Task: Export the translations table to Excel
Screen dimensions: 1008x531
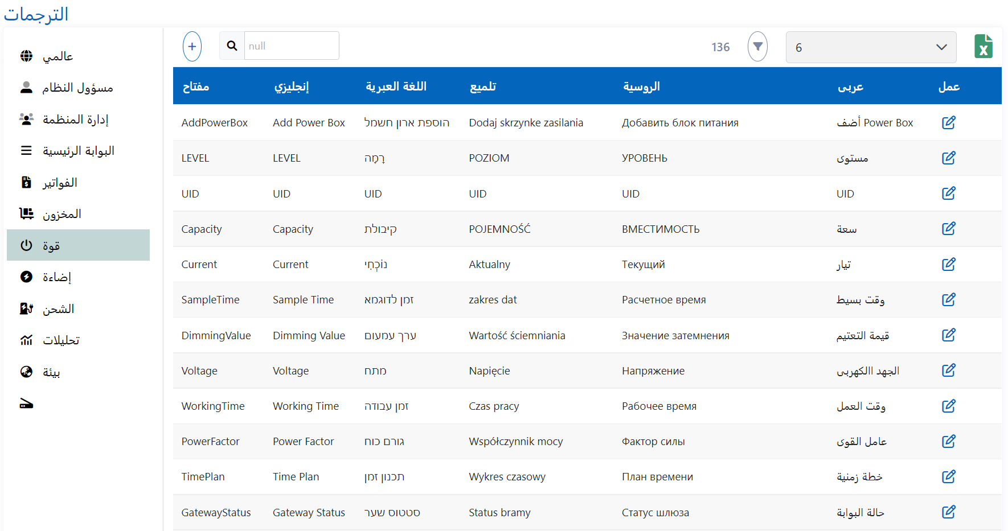Action: (x=983, y=46)
